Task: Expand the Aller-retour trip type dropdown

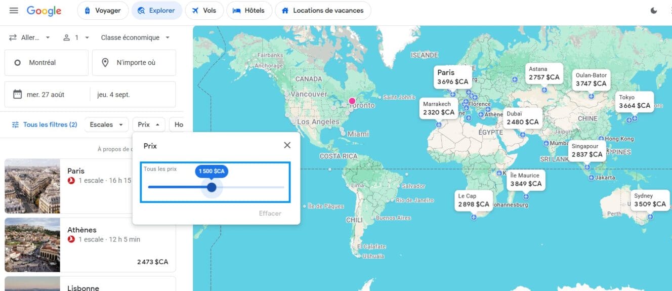Action: 29,37
